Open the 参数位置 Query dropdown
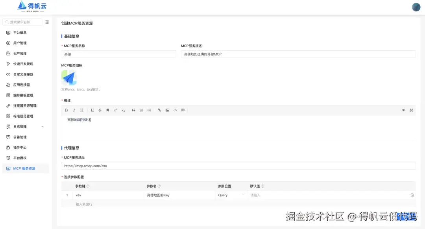 pos(231,195)
